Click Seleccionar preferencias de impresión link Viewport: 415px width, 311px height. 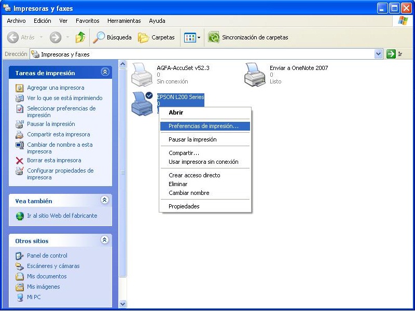pyautogui.click(x=61, y=111)
